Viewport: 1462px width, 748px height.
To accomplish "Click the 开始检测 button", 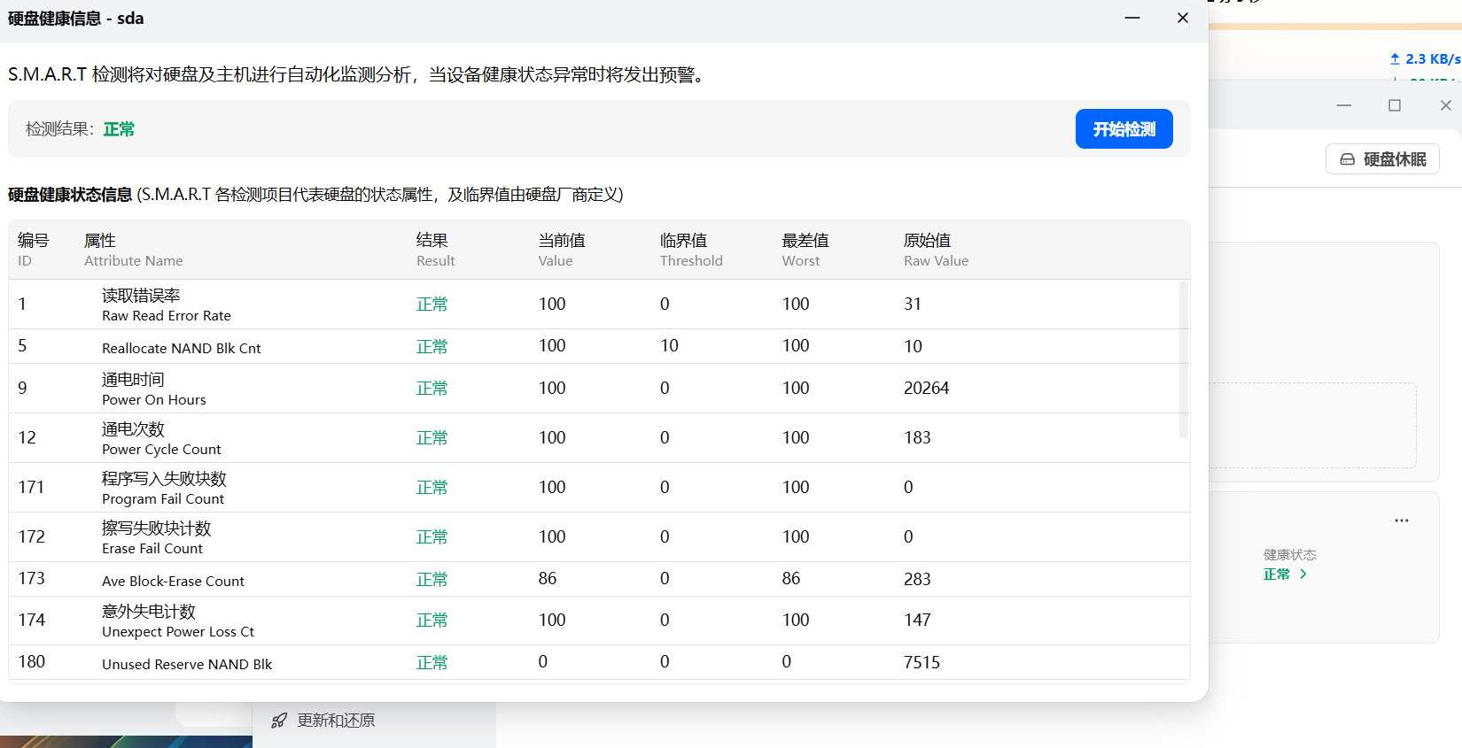I will click(x=1124, y=129).
